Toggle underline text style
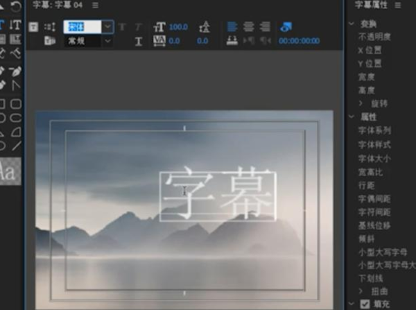The image size is (416, 310). point(139,41)
